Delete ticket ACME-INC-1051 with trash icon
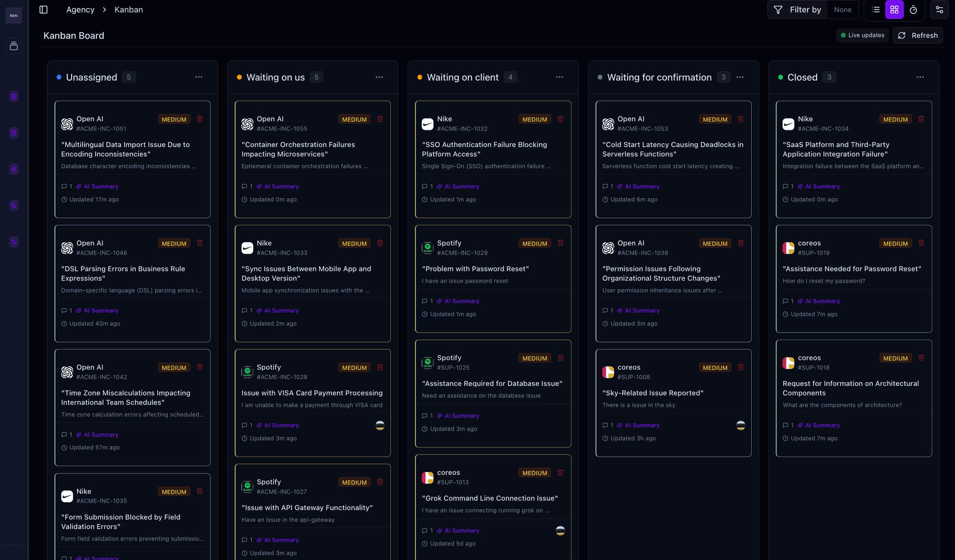 point(199,119)
